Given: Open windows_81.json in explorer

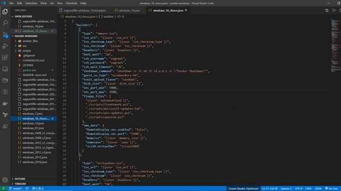Looking at the screenshot, I should tap(34, 128).
